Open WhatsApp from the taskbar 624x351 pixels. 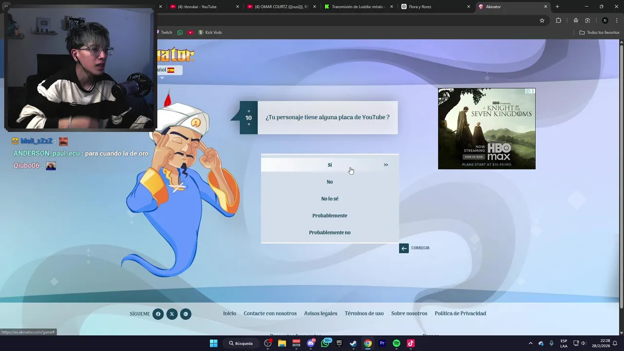click(325, 343)
